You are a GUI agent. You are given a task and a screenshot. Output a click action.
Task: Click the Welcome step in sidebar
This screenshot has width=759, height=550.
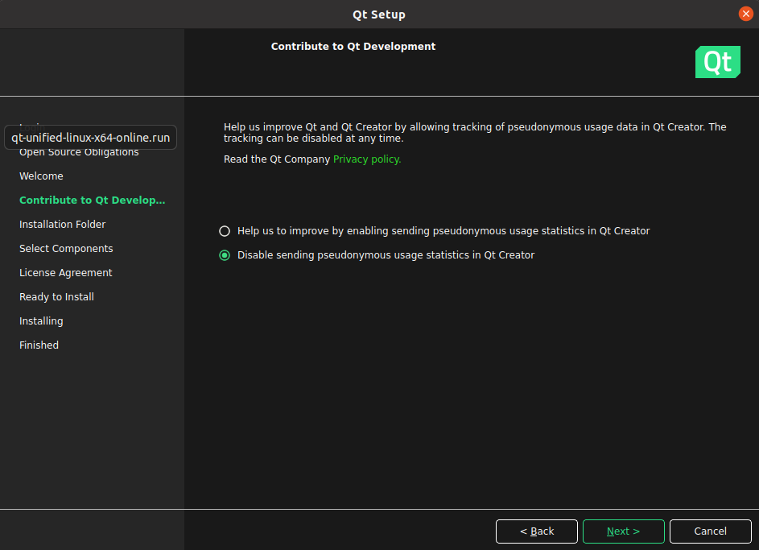point(41,176)
